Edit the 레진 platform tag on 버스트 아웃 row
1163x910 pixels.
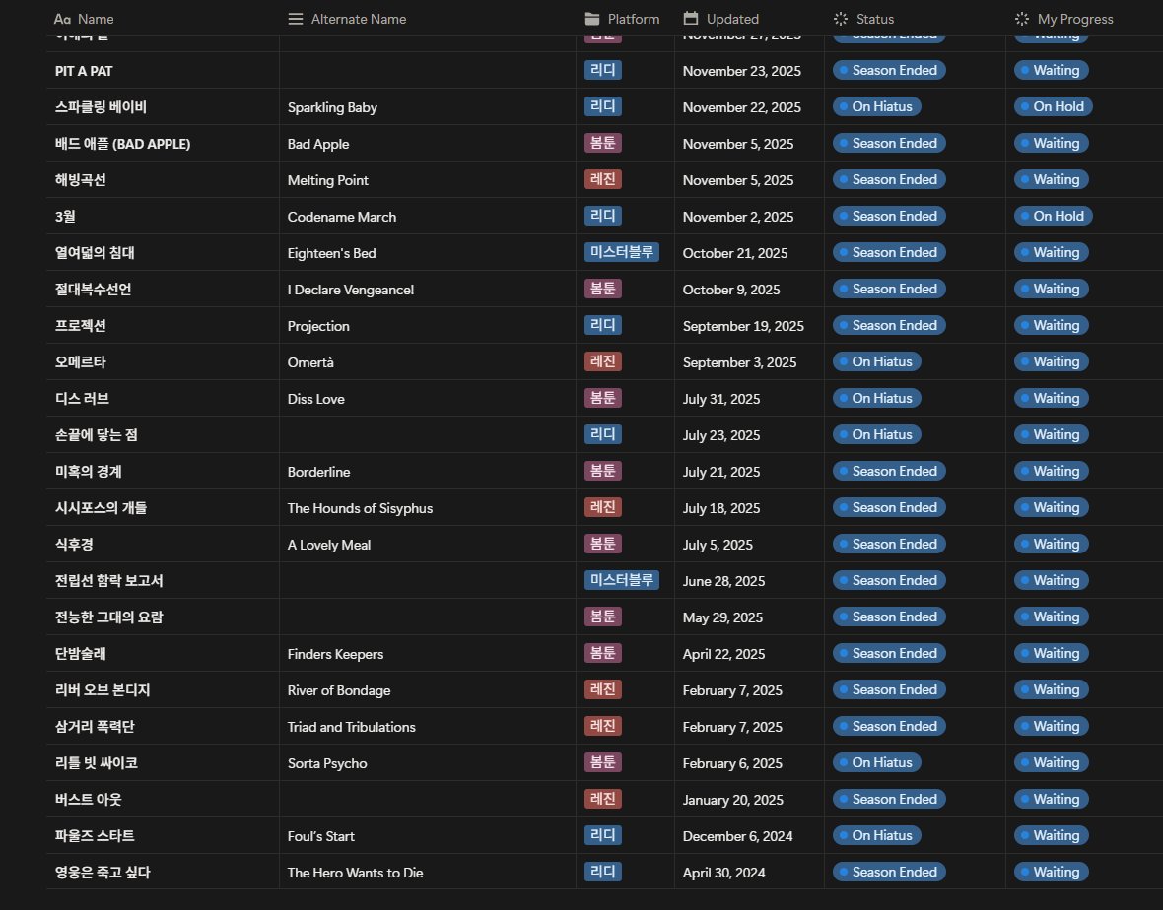coord(602,799)
